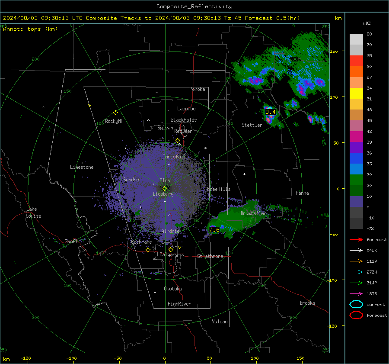Click the Annot: tops (km) label
This screenshot has width=389, height=364.
pyautogui.click(x=31, y=29)
